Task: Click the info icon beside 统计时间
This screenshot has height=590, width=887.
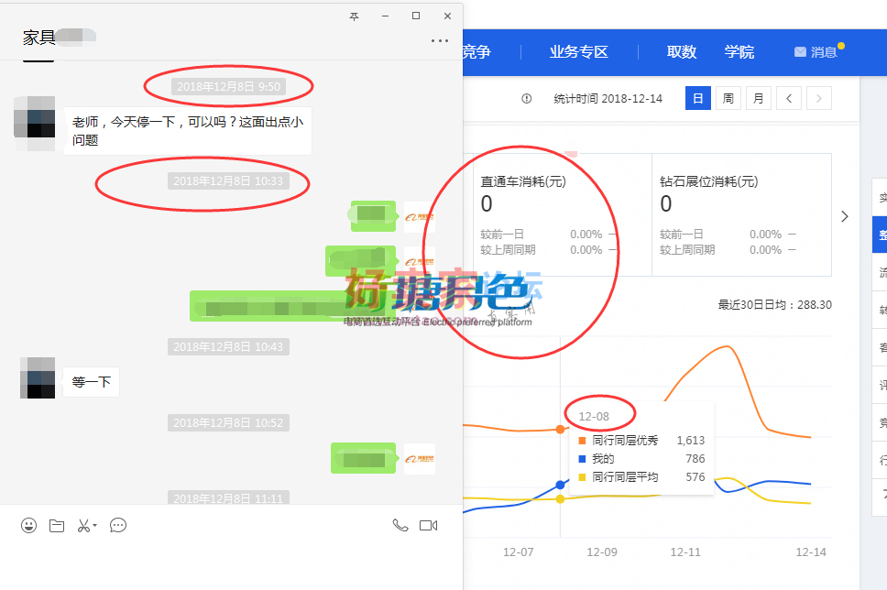Action: click(527, 99)
